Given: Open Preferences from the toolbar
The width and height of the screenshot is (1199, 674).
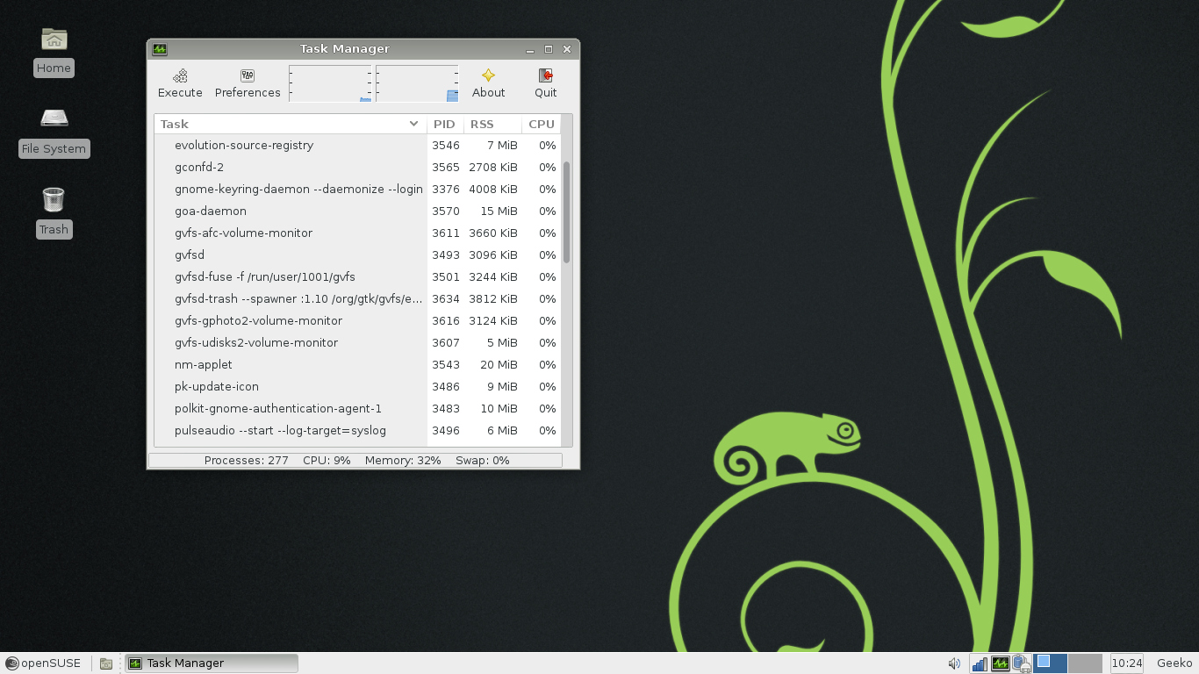Looking at the screenshot, I should click(x=247, y=82).
